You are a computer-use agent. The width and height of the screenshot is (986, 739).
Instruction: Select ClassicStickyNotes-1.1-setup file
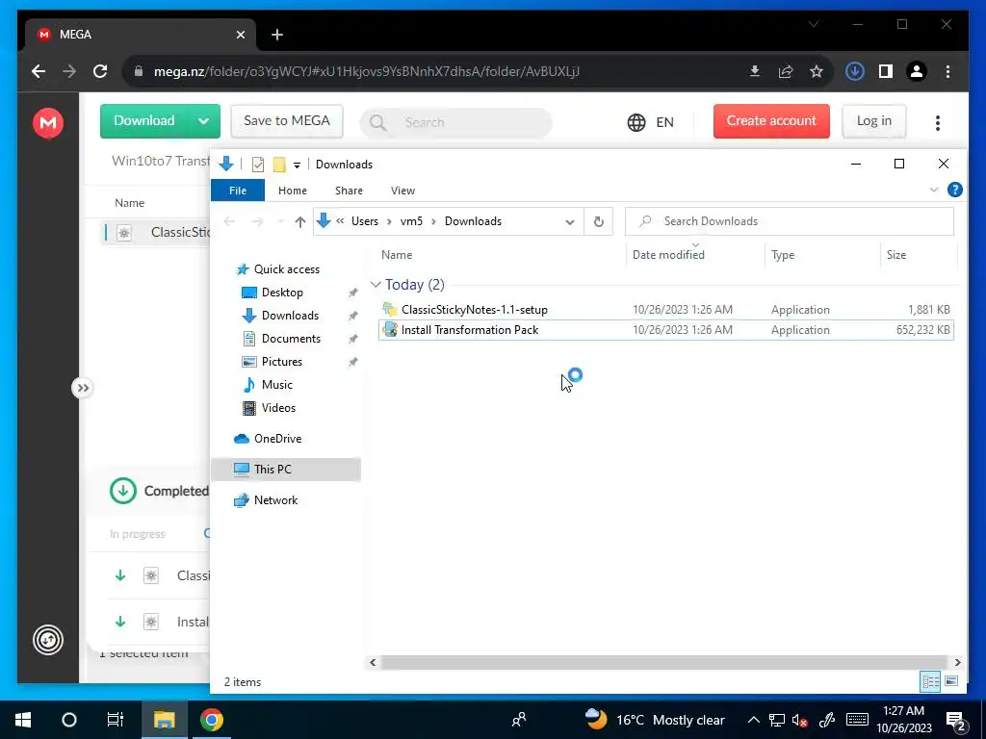coord(666,309)
